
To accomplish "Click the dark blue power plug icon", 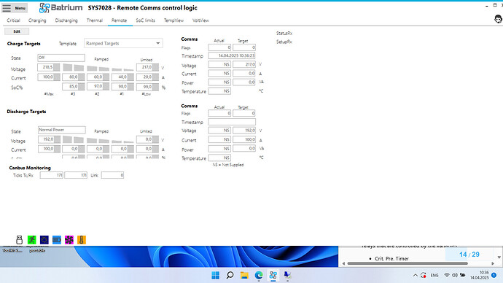I will (44, 240).
